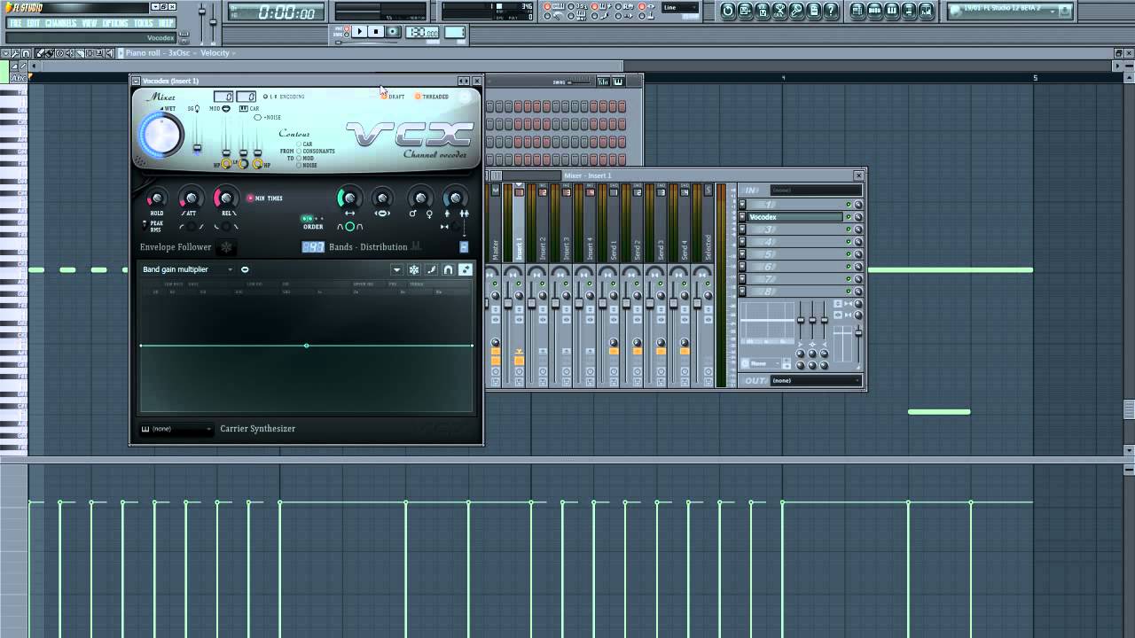
Task: Open the Line snap dropdown
Action: (679, 7)
